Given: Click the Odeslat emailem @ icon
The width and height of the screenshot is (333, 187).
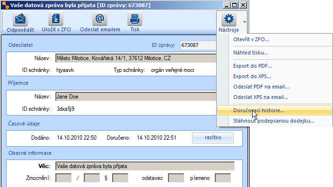Looking at the screenshot, I should point(100,19).
